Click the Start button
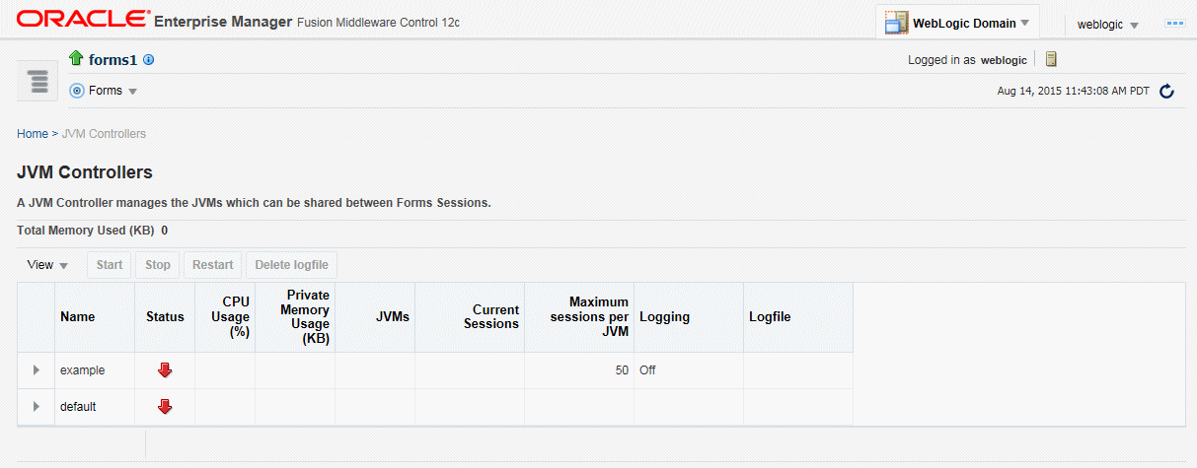This screenshot has width=1197, height=468. point(110,265)
